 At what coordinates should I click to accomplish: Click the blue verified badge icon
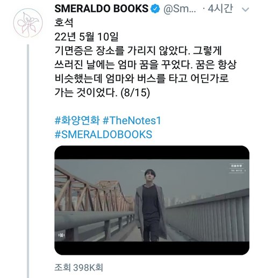point(155,9)
